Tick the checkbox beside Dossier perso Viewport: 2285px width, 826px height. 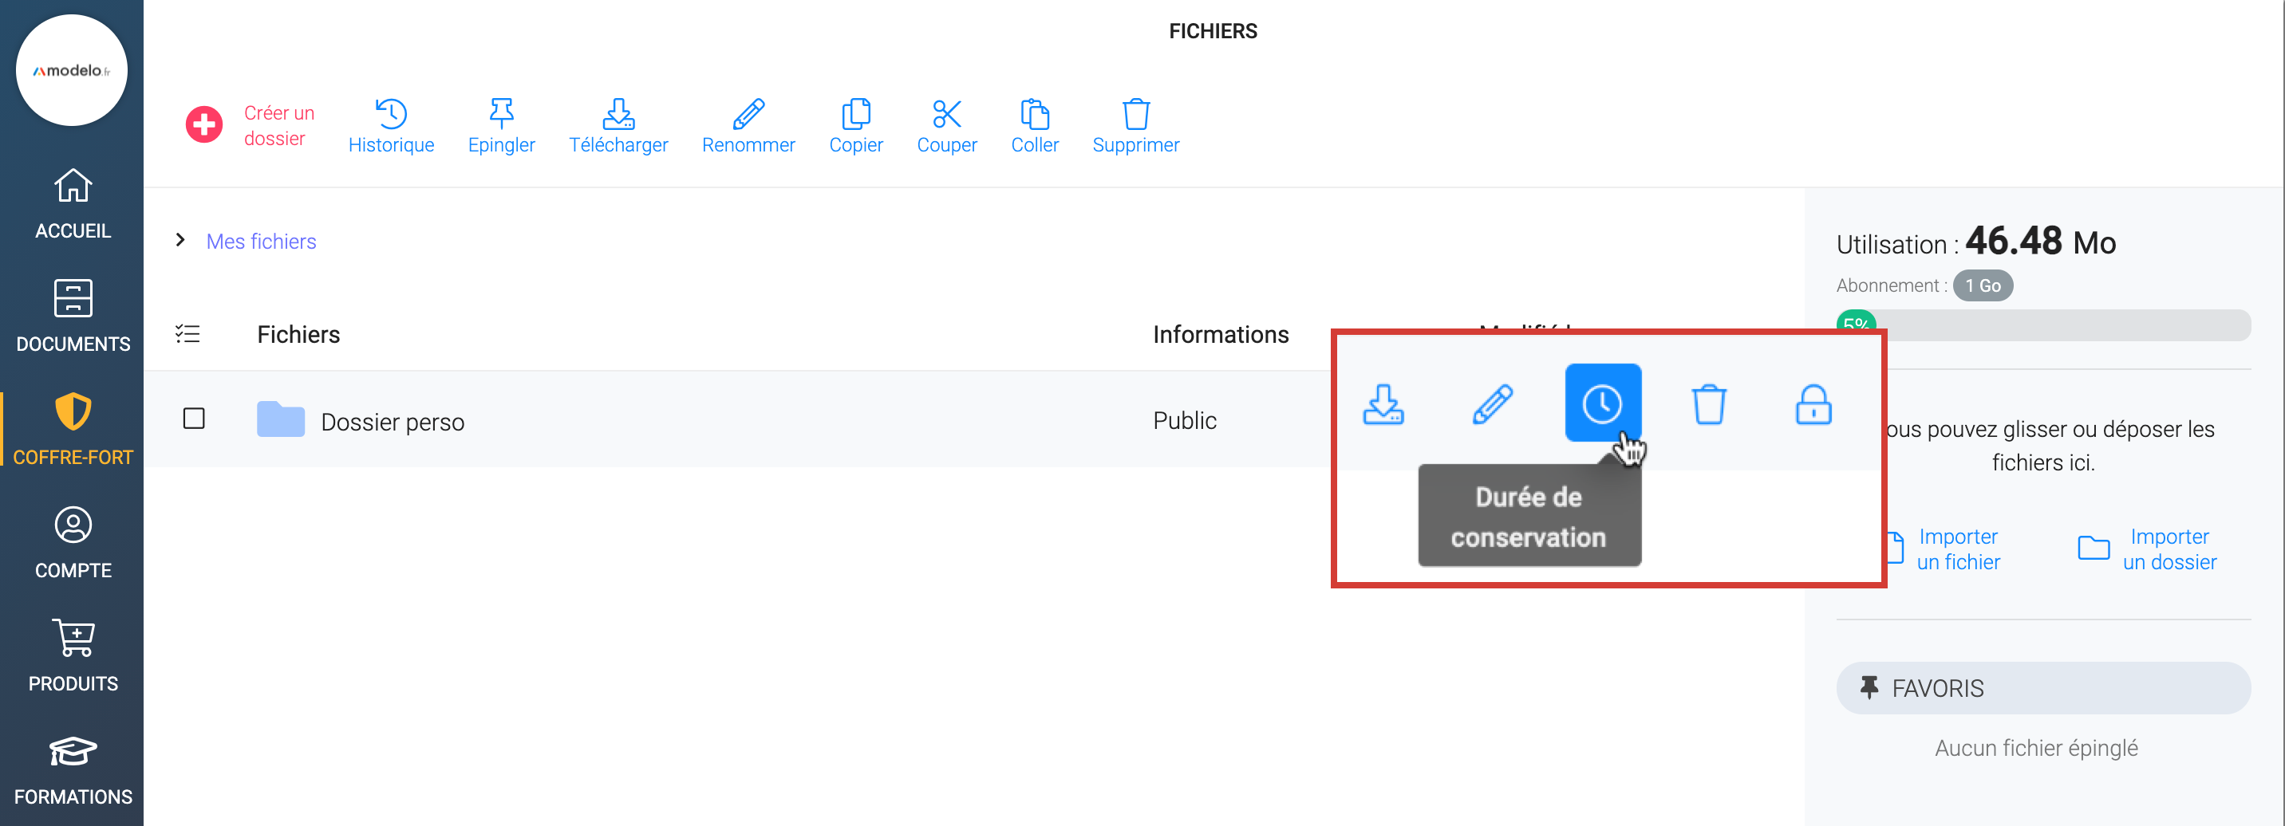[x=193, y=419]
